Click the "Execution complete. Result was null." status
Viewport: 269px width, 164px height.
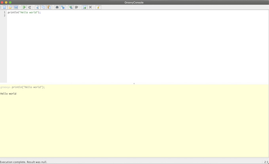(x=23, y=162)
